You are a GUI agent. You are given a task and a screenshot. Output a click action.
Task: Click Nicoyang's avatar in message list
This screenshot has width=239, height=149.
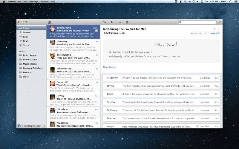tap(53, 43)
